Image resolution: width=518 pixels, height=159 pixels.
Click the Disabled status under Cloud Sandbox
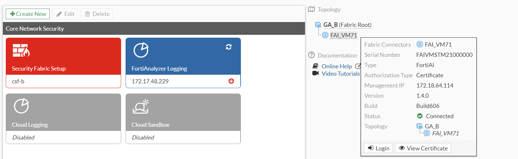(x=143, y=137)
